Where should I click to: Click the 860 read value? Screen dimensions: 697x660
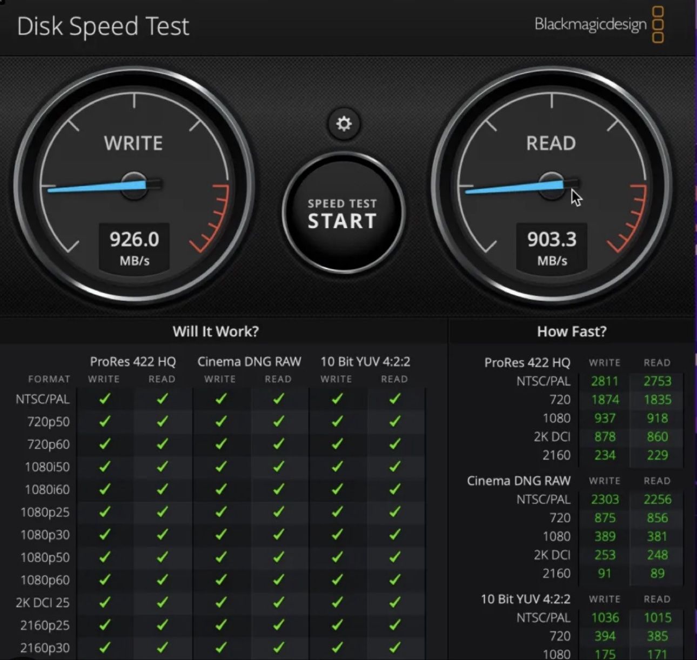pyautogui.click(x=657, y=436)
